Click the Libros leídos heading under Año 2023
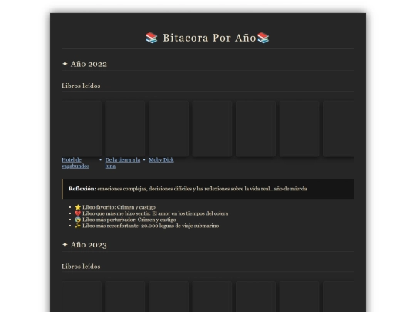 pyautogui.click(x=81, y=267)
